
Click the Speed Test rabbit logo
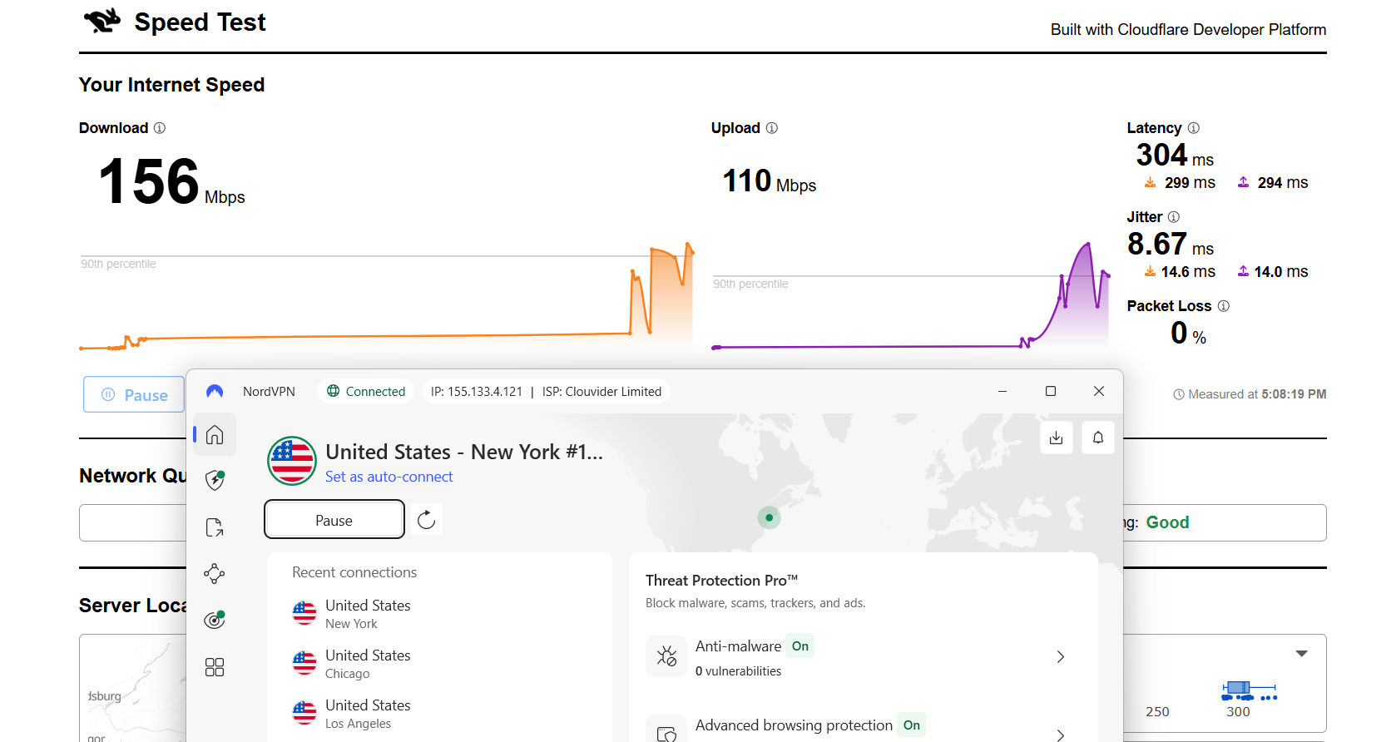(x=102, y=21)
